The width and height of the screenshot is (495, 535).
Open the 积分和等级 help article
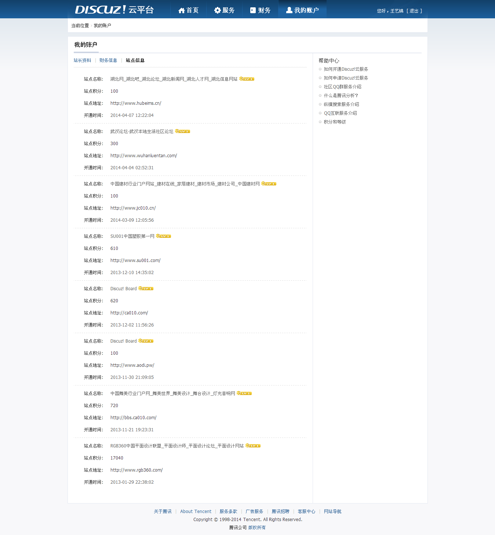(x=335, y=122)
